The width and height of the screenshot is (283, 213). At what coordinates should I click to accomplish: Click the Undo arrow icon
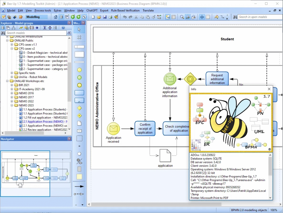point(124,17)
